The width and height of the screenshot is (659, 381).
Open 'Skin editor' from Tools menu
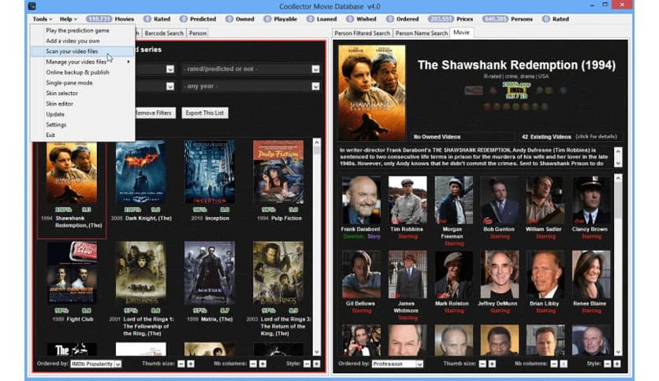tap(83, 104)
